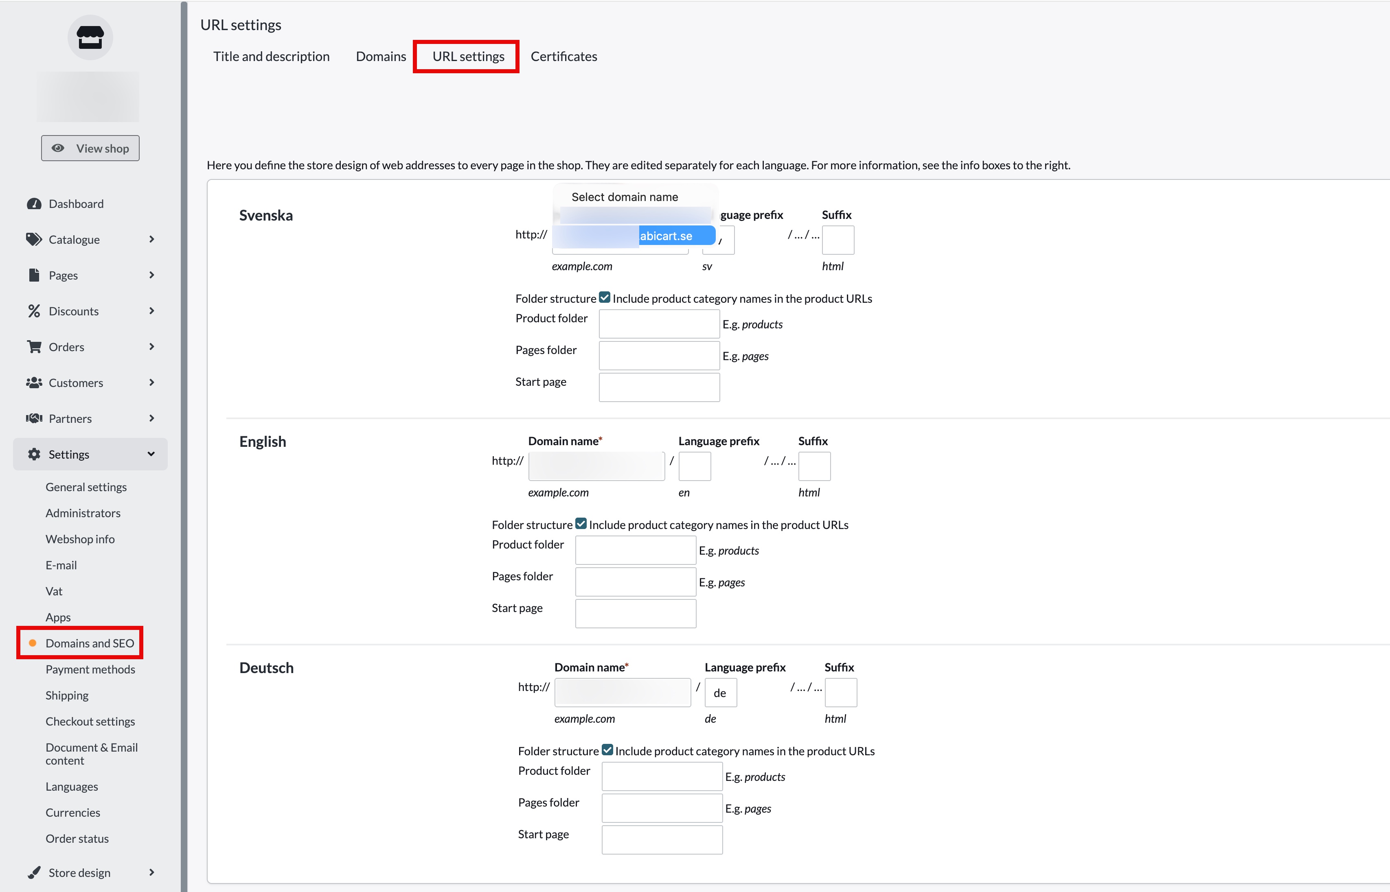Click the View shop button

pyautogui.click(x=90, y=148)
